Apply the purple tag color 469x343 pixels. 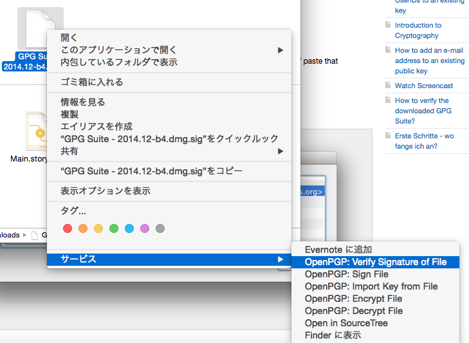point(145,228)
